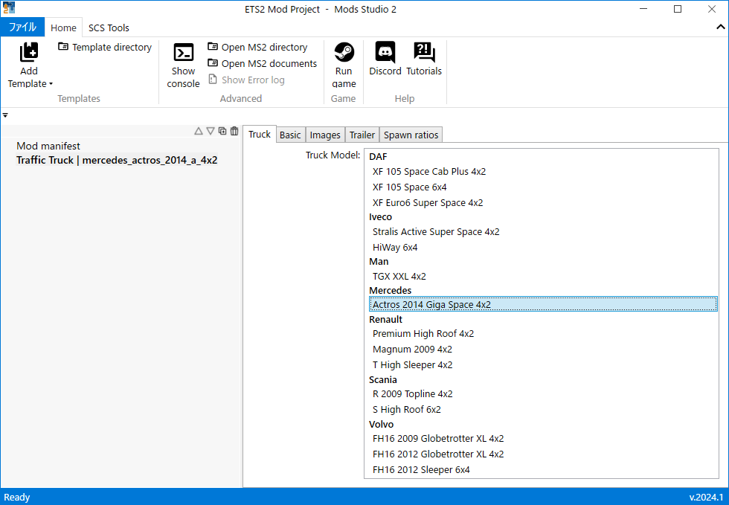The height and width of the screenshot is (505, 729).
Task: Move template down with triangle icon
Action: pos(211,131)
